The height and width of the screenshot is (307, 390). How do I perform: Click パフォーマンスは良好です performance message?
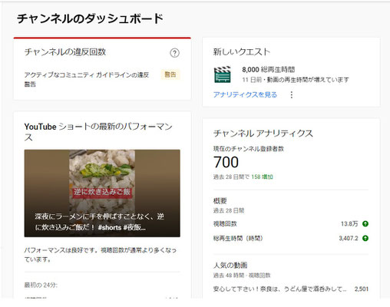[101, 255]
